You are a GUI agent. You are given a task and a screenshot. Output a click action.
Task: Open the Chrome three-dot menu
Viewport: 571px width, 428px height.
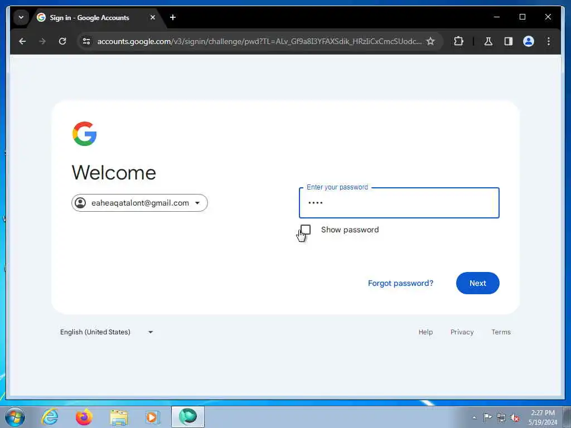pos(549,41)
